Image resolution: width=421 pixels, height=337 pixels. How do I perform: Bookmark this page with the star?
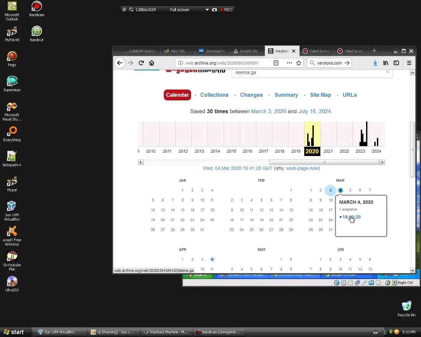point(299,63)
